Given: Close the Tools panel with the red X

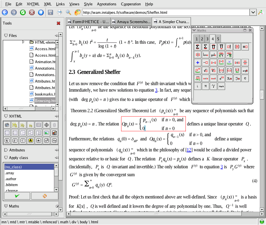Looking at the screenshot, I should 58,23.
